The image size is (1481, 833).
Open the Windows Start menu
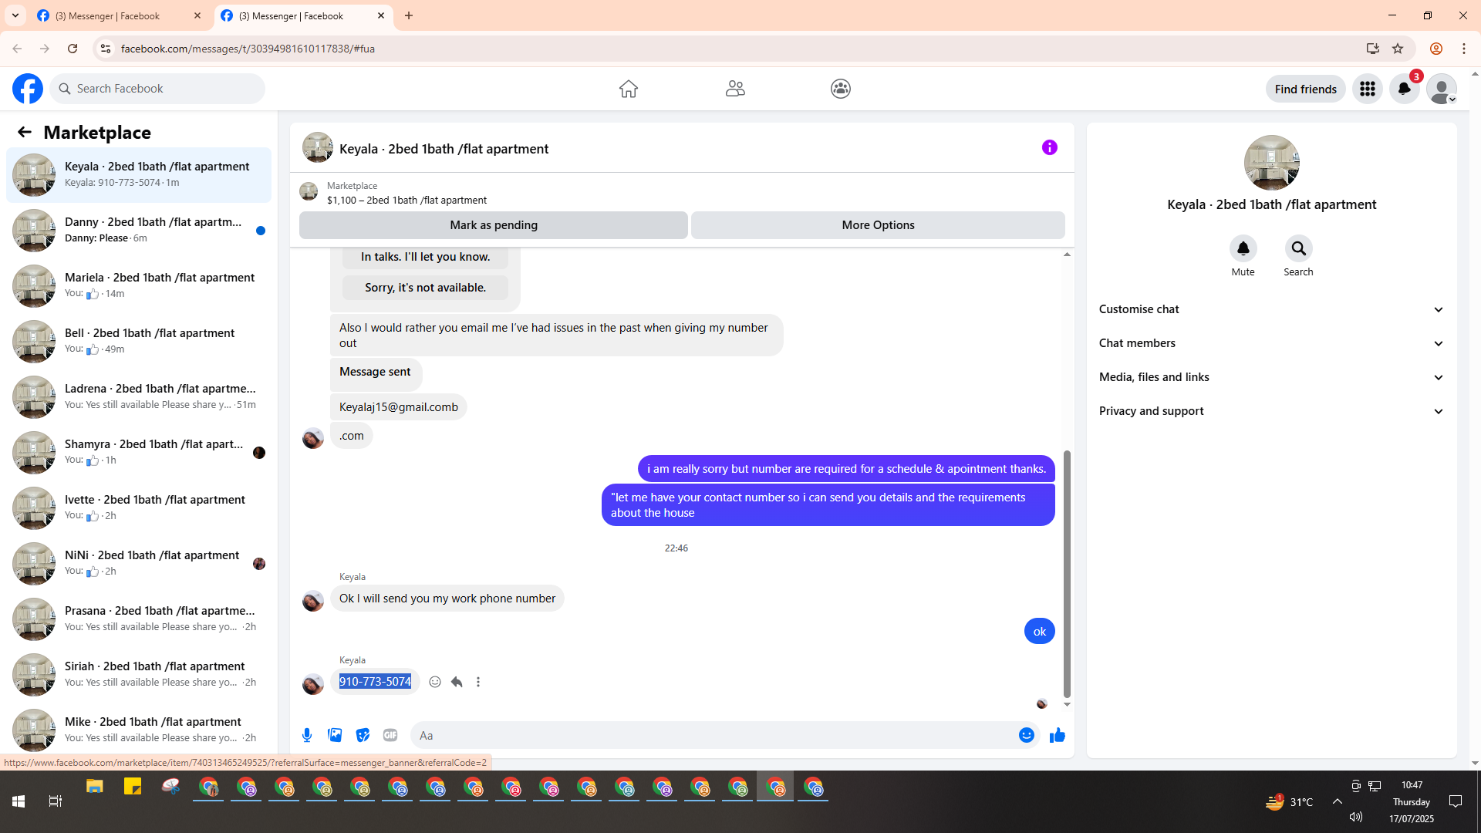pyautogui.click(x=19, y=801)
